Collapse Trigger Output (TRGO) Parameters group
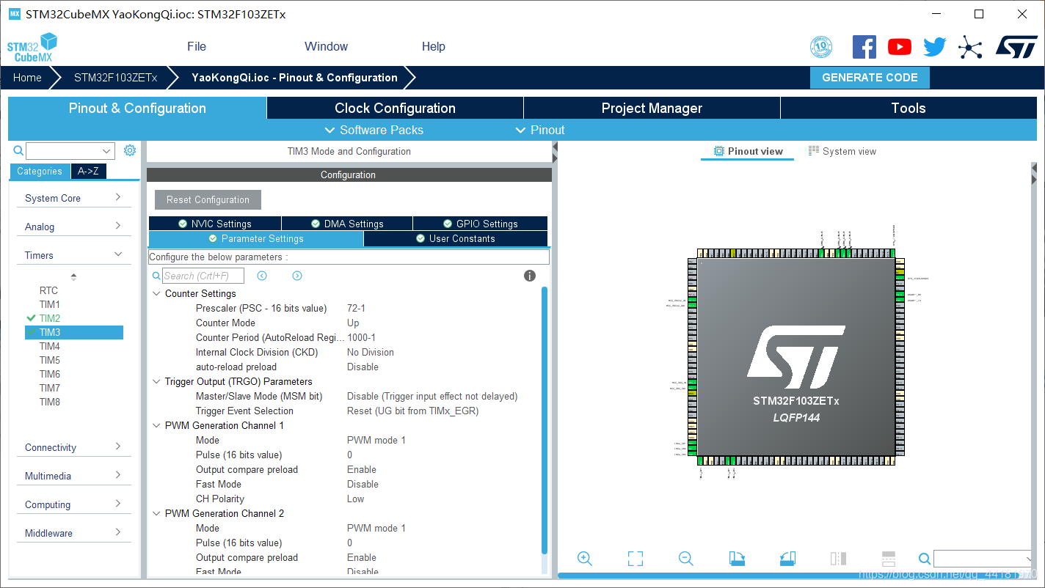1045x588 pixels. click(156, 381)
